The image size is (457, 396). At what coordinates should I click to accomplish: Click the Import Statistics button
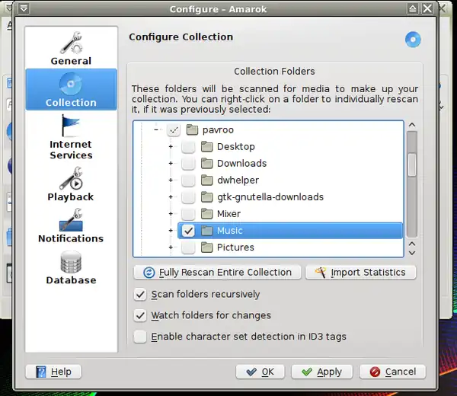coord(360,272)
